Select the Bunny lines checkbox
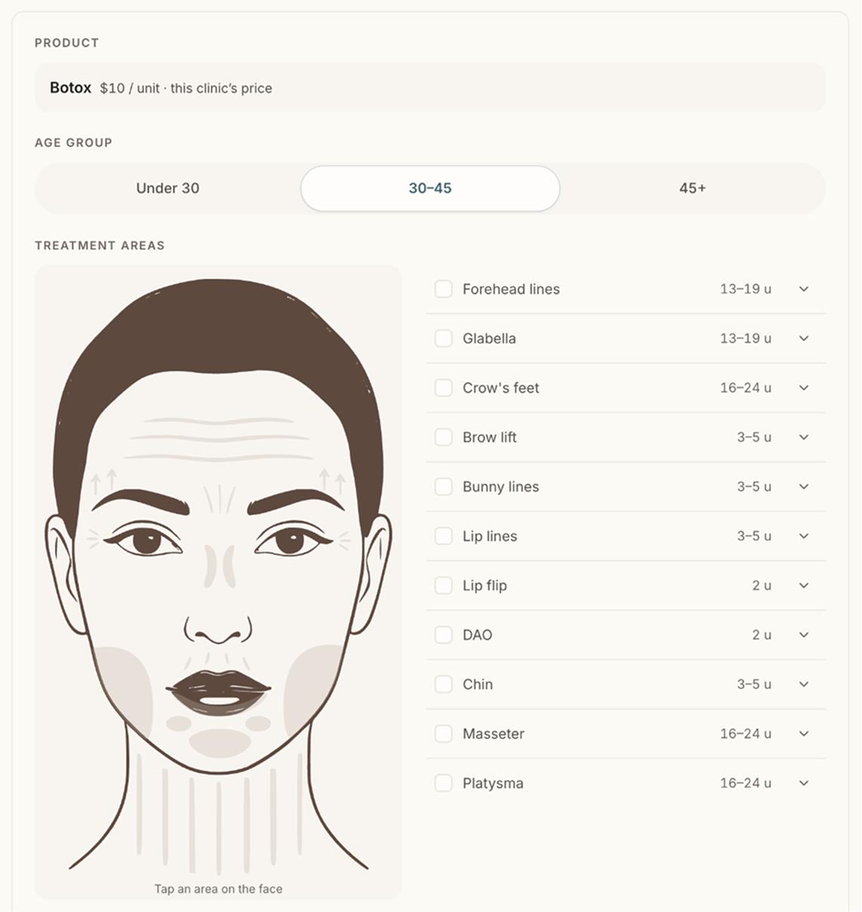The height and width of the screenshot is (912, 862). coord(443,487)
